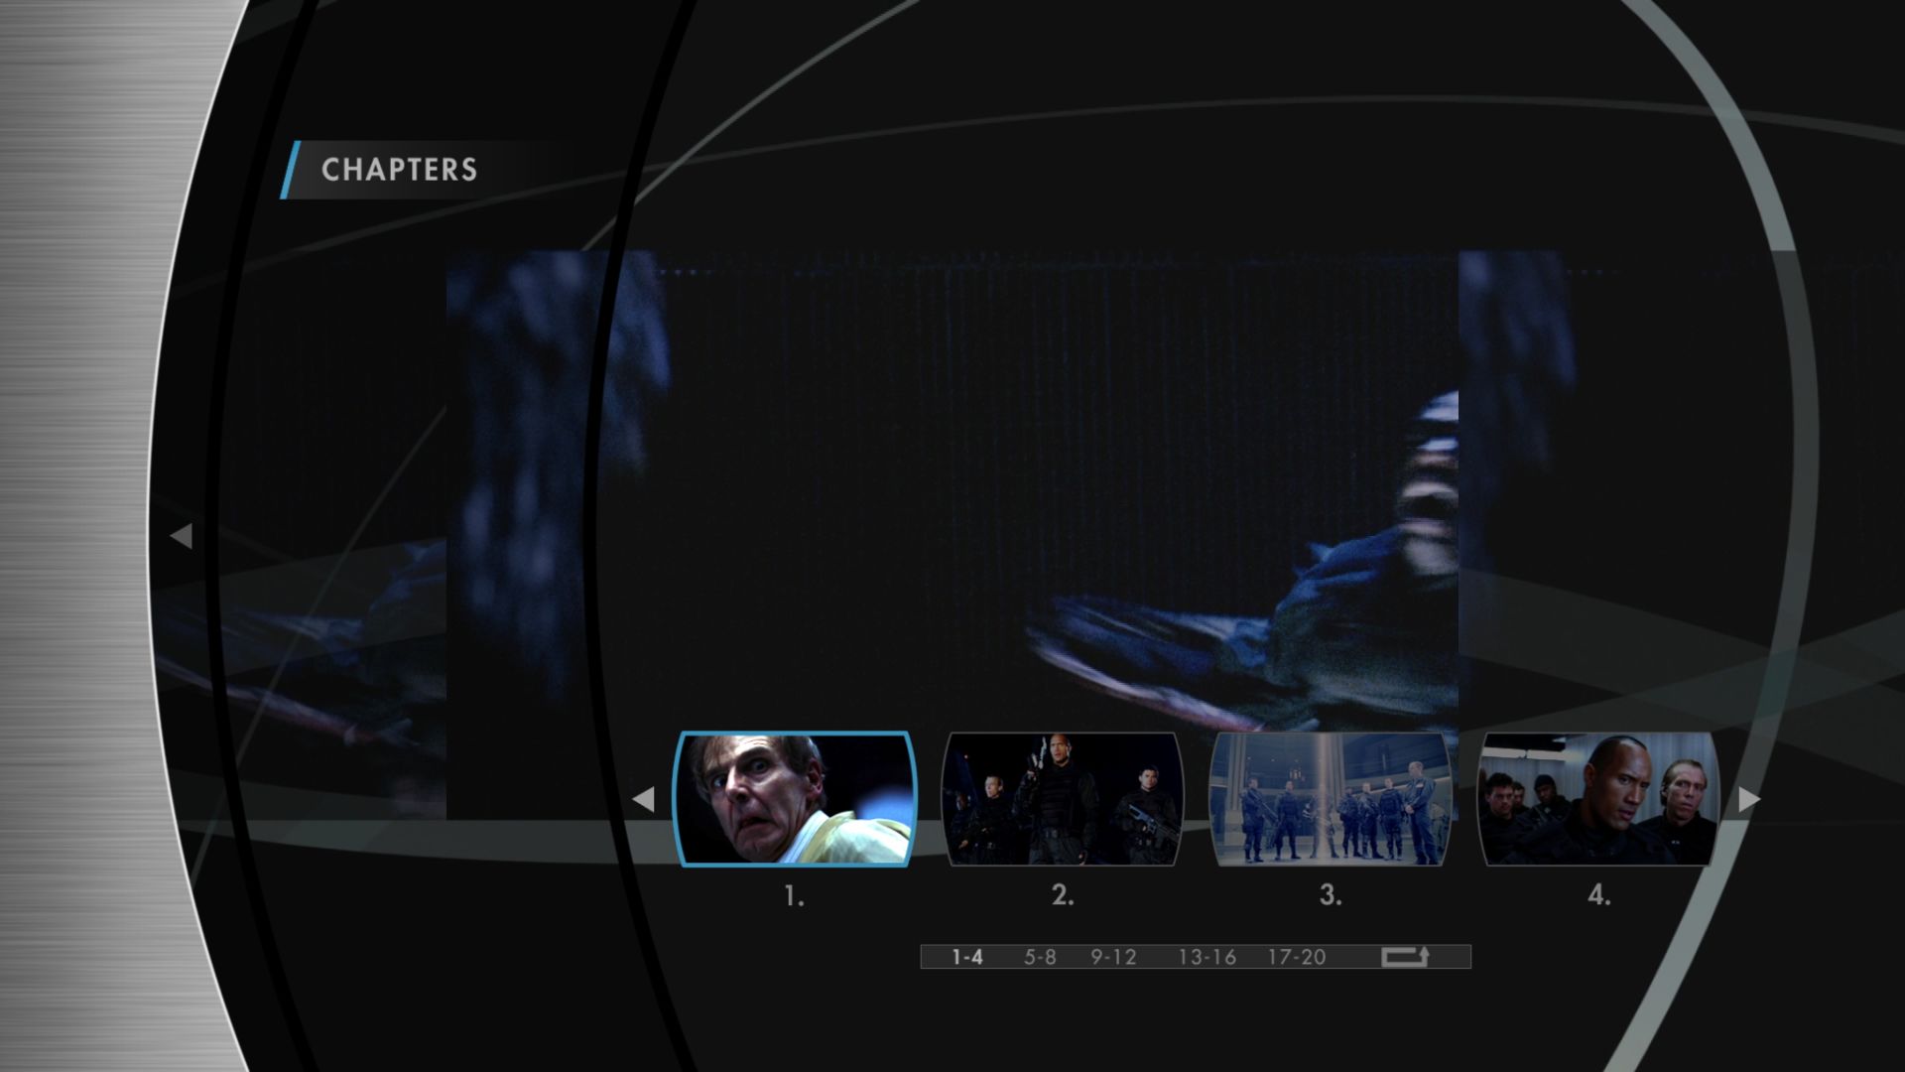Click the chapter label "3."

1331,895
